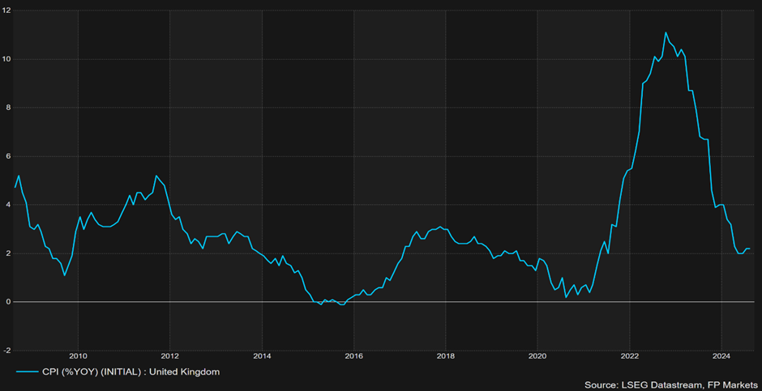Viewport: 762px width, 391px height.
Task: Click the blue legend line swatch
Action: click(28, 372)
